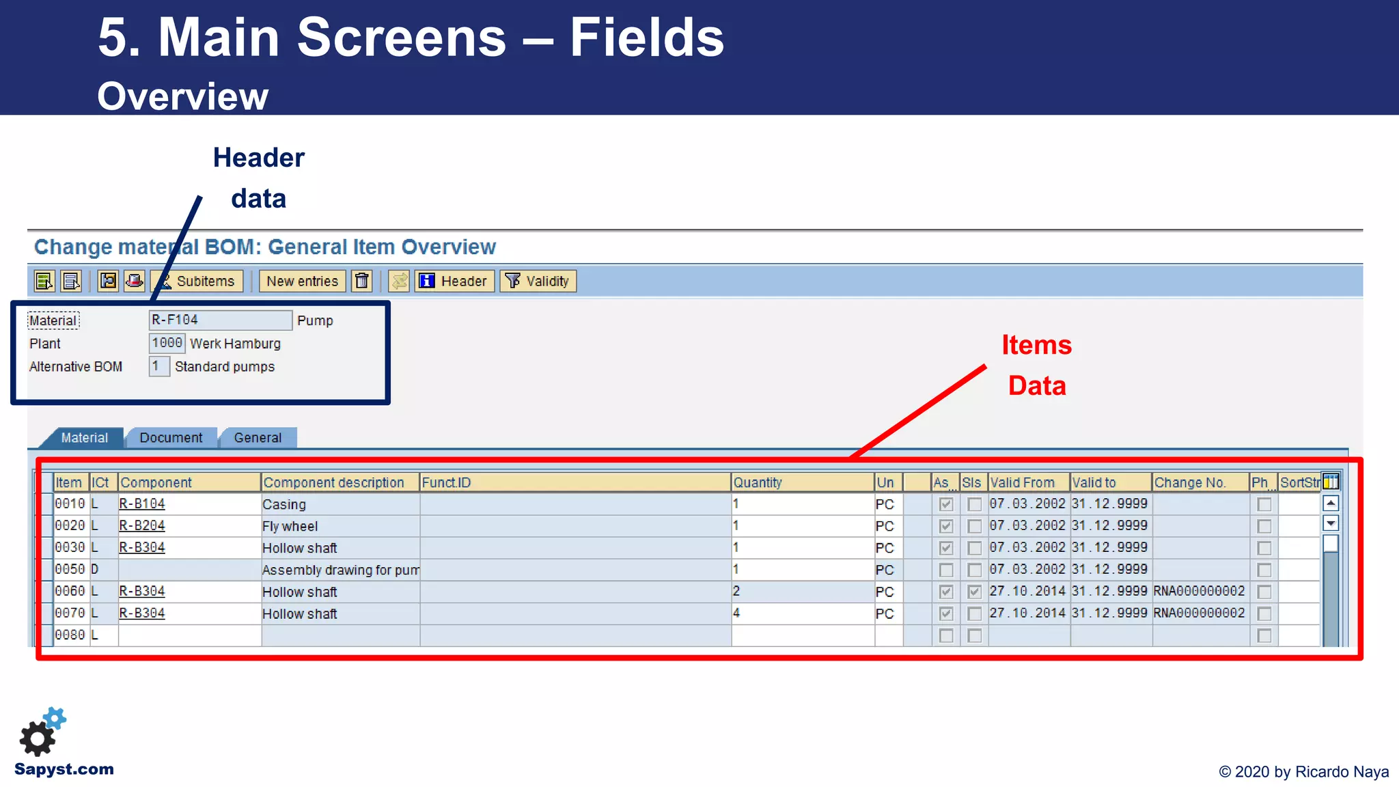This screenshot has height=787, width=1399.
Task: Click the Alternative BOM field
Action: (x=158, y=366)
